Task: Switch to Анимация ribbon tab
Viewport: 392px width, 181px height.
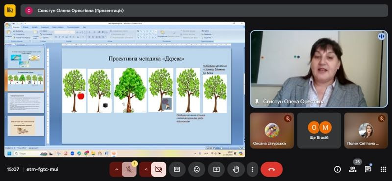Action: coord(45,27)
